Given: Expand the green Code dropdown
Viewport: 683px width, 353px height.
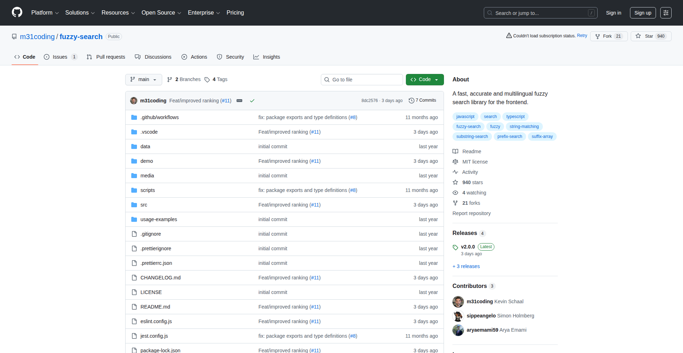Looking at the screenshot, I should coord(424,80).
